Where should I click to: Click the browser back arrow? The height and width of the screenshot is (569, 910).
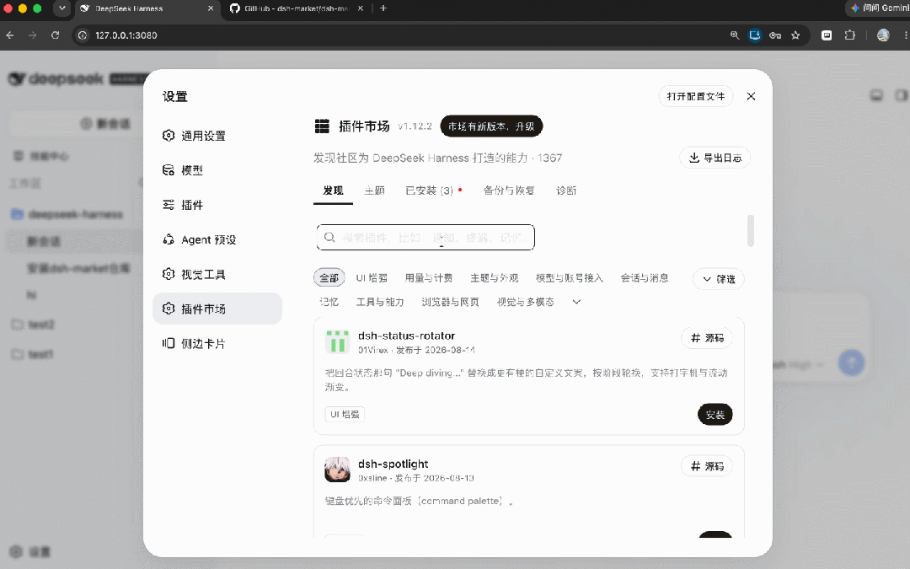click(x=10, y=35)
